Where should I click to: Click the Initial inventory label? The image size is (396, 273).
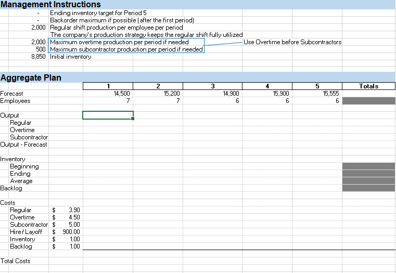[x=70, y=57]
